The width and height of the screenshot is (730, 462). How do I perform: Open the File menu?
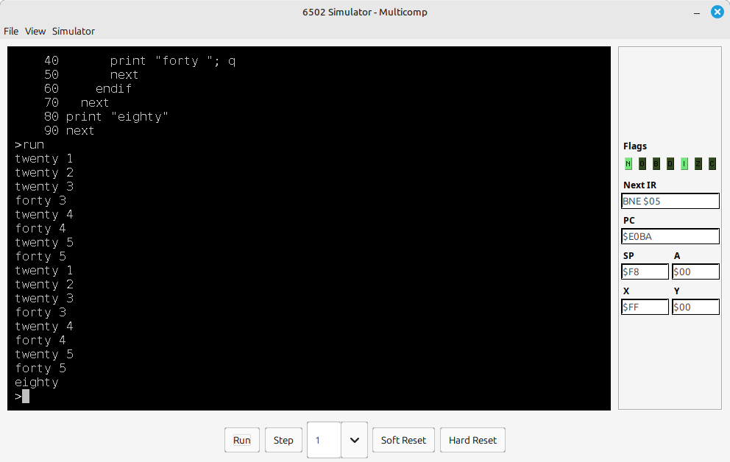point(11,31)
